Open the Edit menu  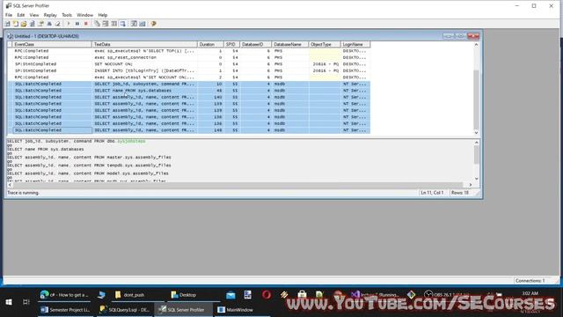coord(21,15)
